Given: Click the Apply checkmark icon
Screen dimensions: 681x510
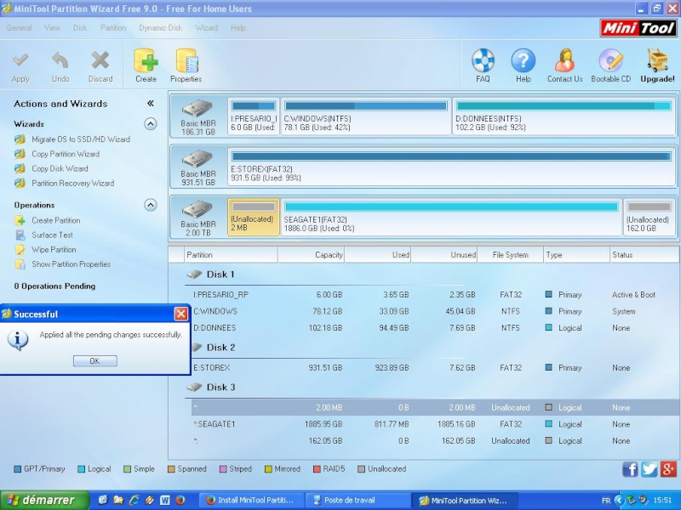Looking at the screenshot, I should pos(20,59).
